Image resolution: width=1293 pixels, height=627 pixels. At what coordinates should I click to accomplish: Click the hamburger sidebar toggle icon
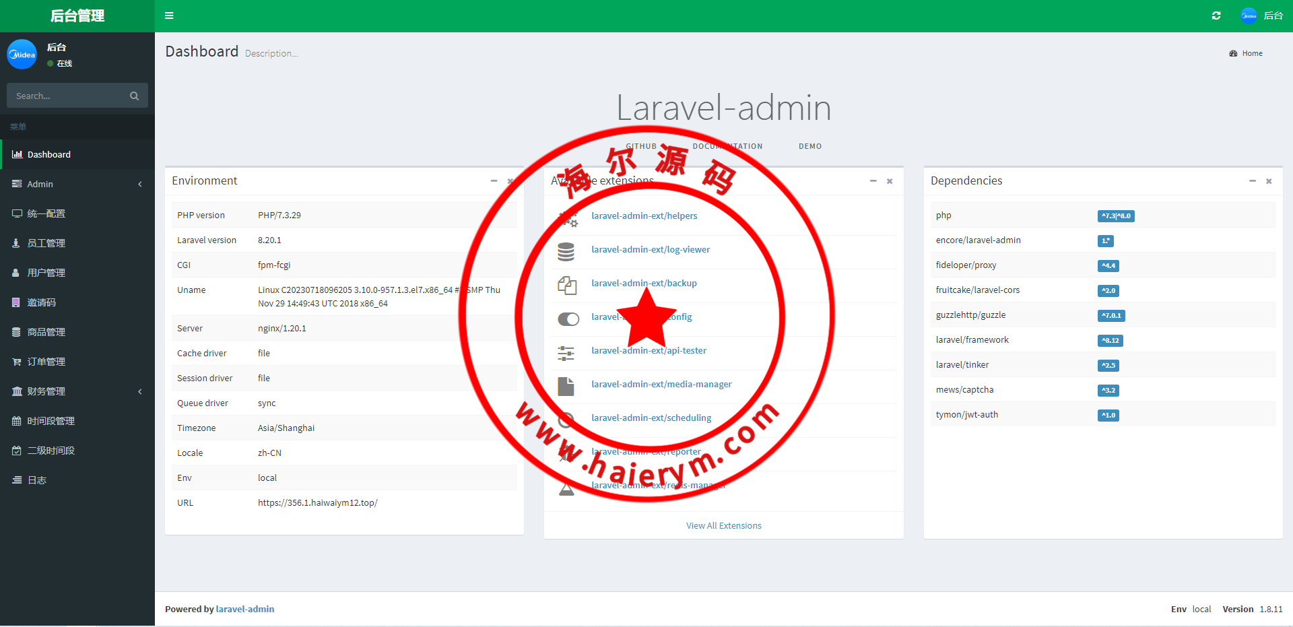169,15
